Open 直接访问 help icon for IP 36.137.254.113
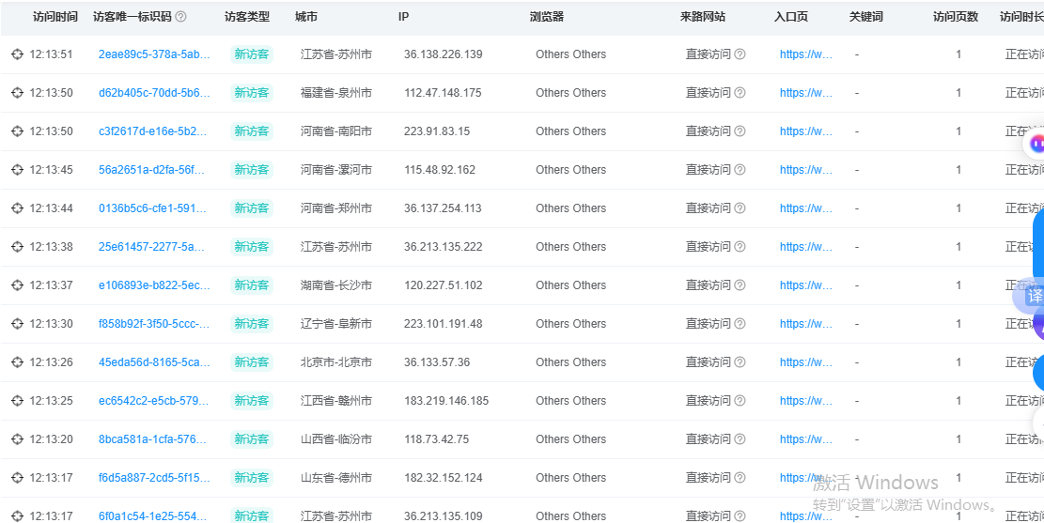The height and width of the screenshot is (523, 1044). (x=740, y=208)
